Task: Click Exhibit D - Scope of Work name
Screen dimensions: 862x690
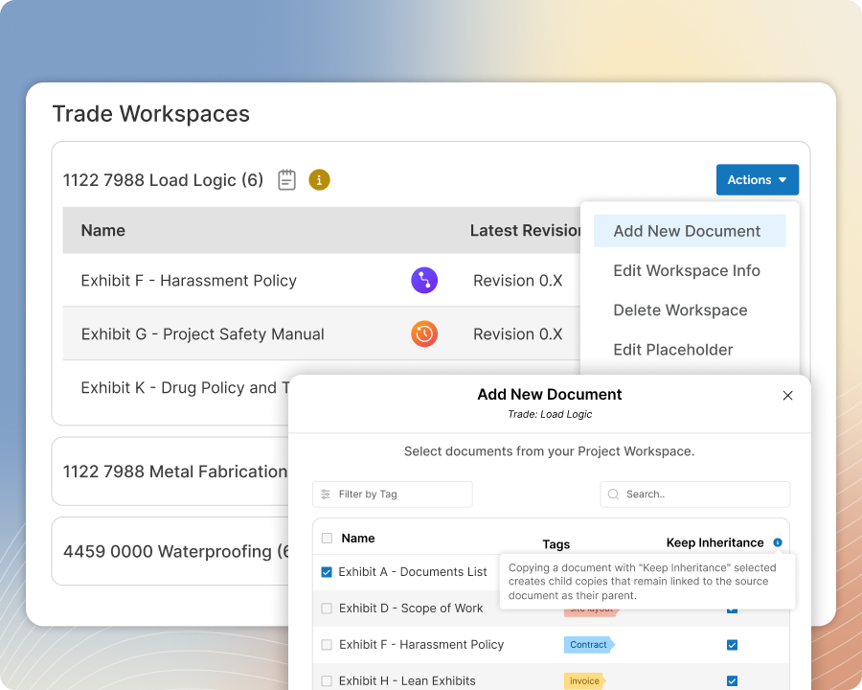Action: click(411, 609)
